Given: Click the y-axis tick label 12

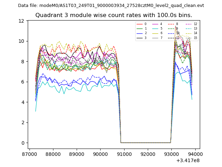Looking at the screenshot, I should [x=21, y=21].
